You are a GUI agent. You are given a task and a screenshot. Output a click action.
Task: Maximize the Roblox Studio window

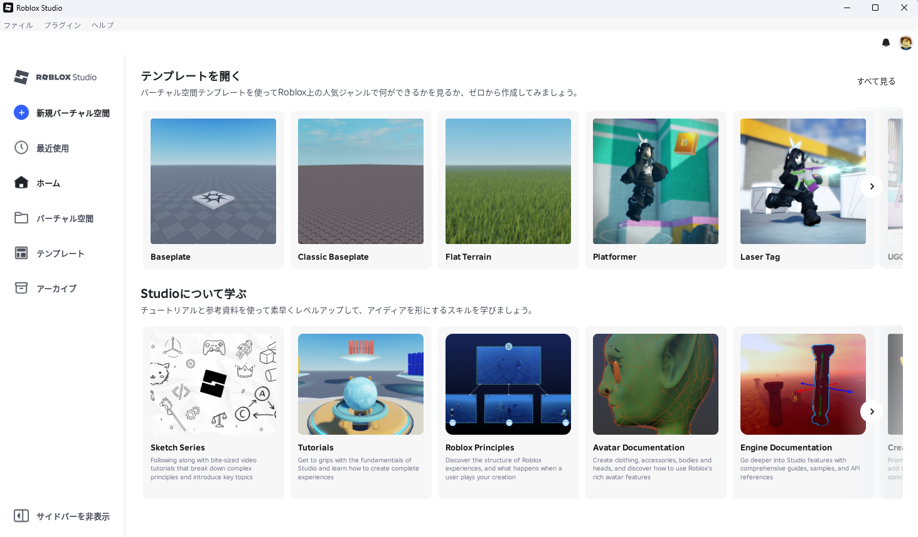pos(875,8)
